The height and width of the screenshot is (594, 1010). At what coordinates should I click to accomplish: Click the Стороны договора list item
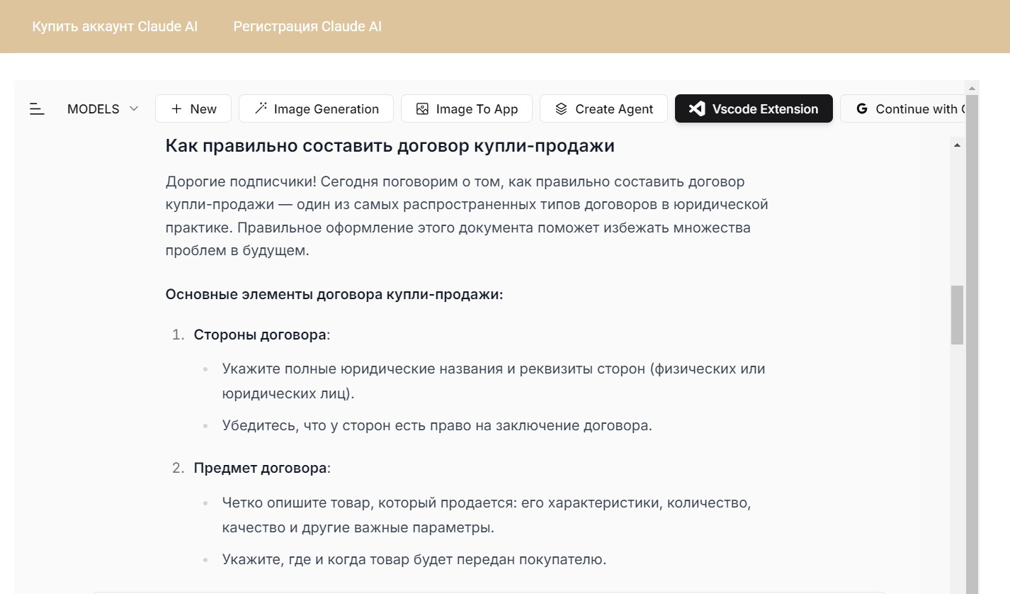coord(261,335)
